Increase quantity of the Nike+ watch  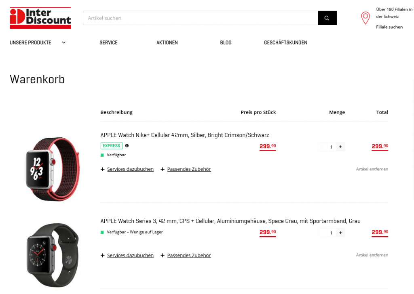tap(340, 147)
